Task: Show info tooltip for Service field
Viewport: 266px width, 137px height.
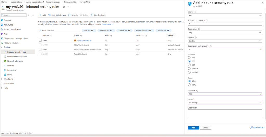Action: click(x=195, y=38)
